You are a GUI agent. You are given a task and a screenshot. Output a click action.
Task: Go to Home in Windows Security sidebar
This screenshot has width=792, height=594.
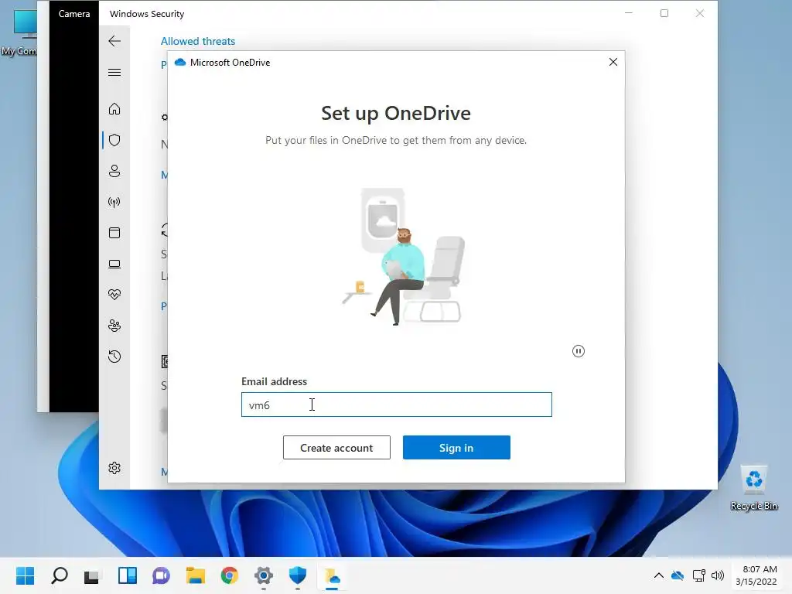pos(114,108)
